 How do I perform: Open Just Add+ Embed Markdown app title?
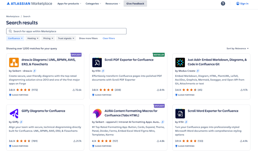pos(217,62)
